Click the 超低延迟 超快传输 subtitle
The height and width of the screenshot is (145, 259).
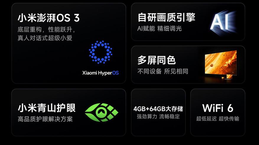(218, 118)
